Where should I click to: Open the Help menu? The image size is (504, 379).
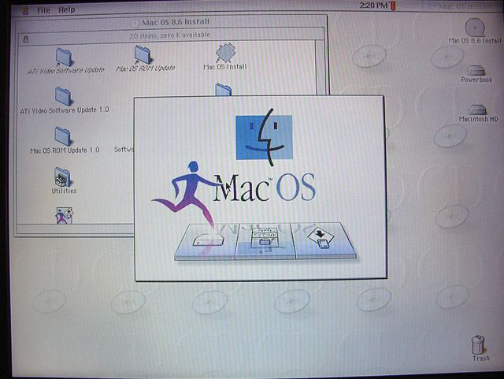(x=67, y=9)
